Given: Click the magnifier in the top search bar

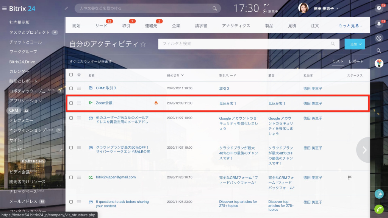Looking at the screenshot, I should (214, 8).
